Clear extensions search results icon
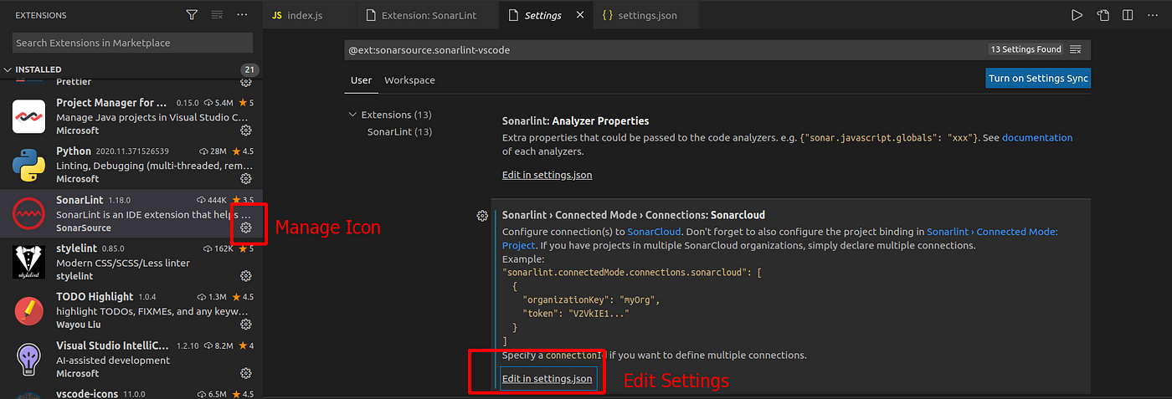1172x399 pixels. click(x=217, y=15)
